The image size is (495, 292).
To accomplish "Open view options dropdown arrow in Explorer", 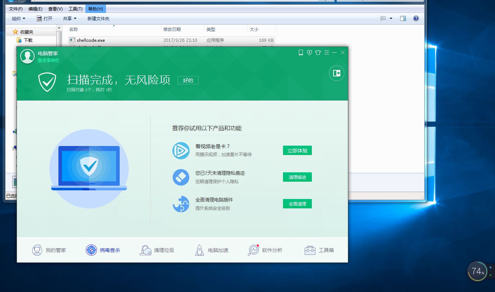I will pyautogui.click(x=391, y=18).
